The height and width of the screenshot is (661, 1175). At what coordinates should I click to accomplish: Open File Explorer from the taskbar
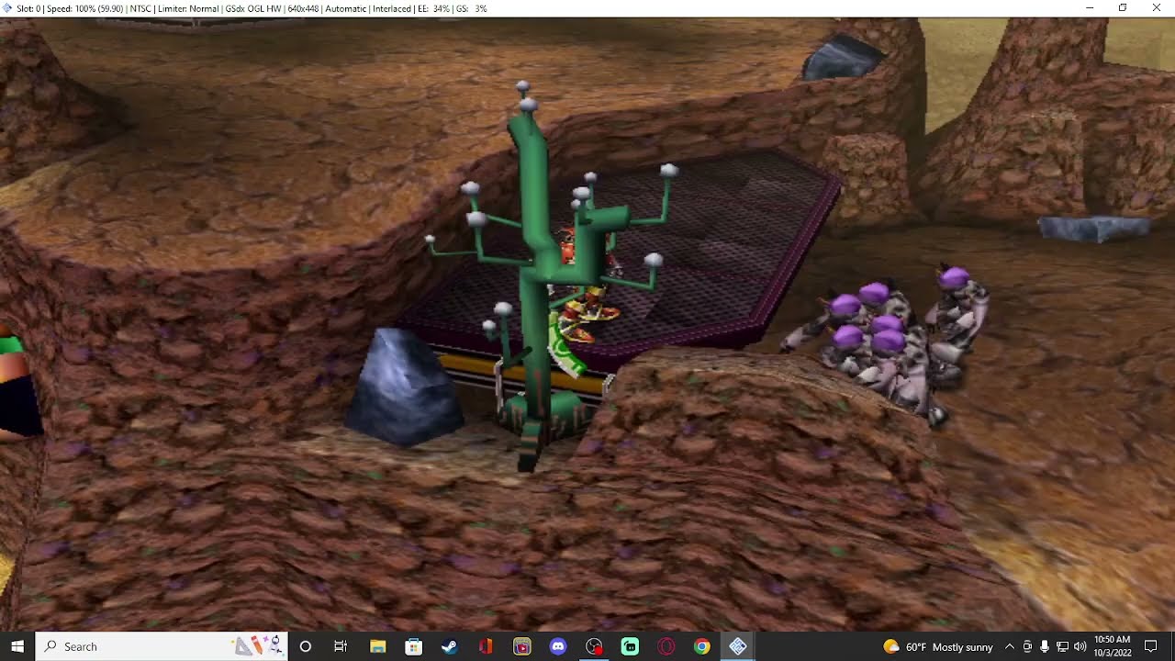377,646
